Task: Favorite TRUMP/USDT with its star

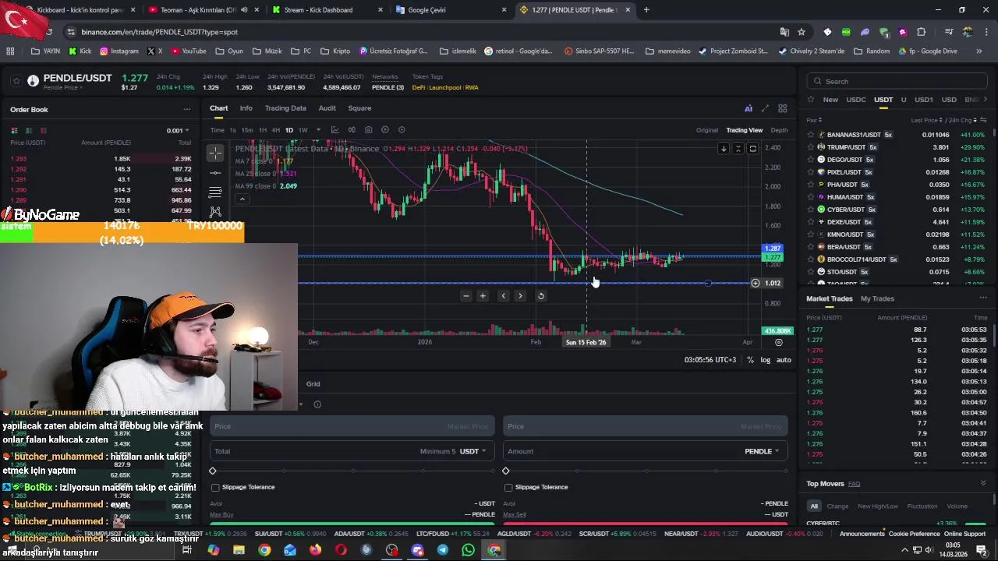Action: coord(811,147)
